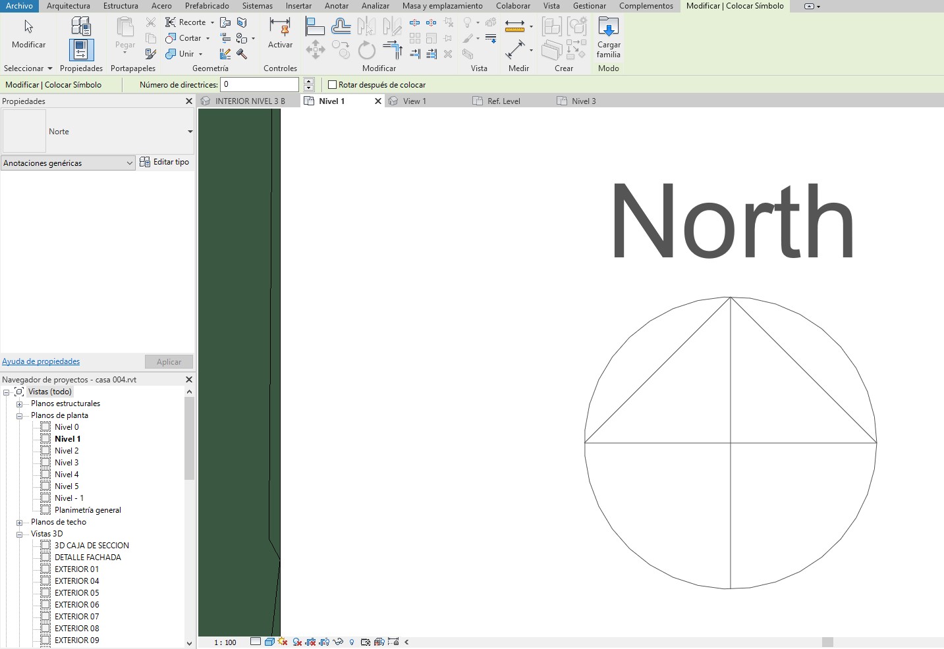Click the visual style cube icon
The height and width of the screenshot is (649, 944).
269,642
